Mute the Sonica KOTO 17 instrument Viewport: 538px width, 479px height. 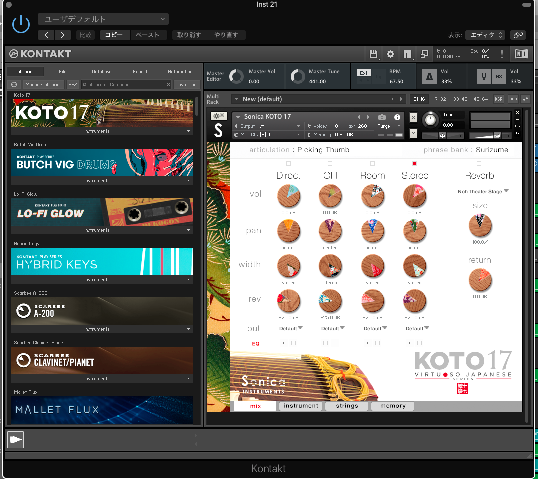point(413,133)
